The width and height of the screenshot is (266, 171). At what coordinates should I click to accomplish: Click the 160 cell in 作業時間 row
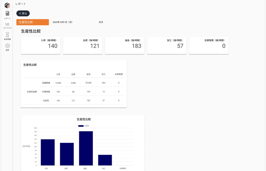[88, 92]
